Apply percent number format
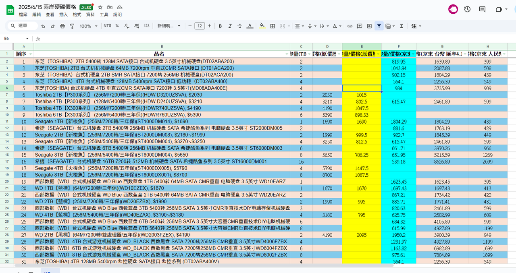The image size is (516, 273). pos(117,26)
